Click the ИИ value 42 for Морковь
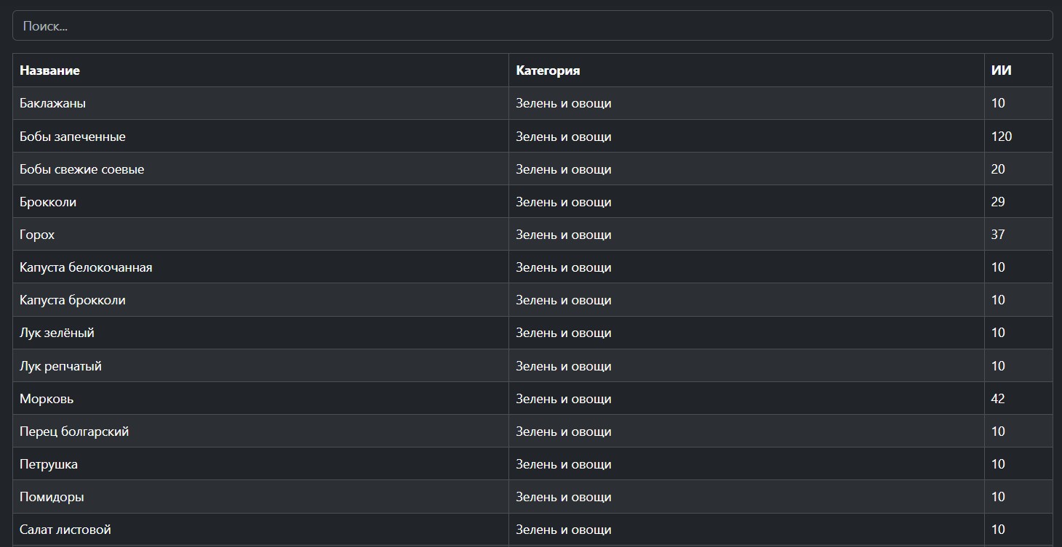Screen dimensions: 1062x547 click(x=998, y=399)
